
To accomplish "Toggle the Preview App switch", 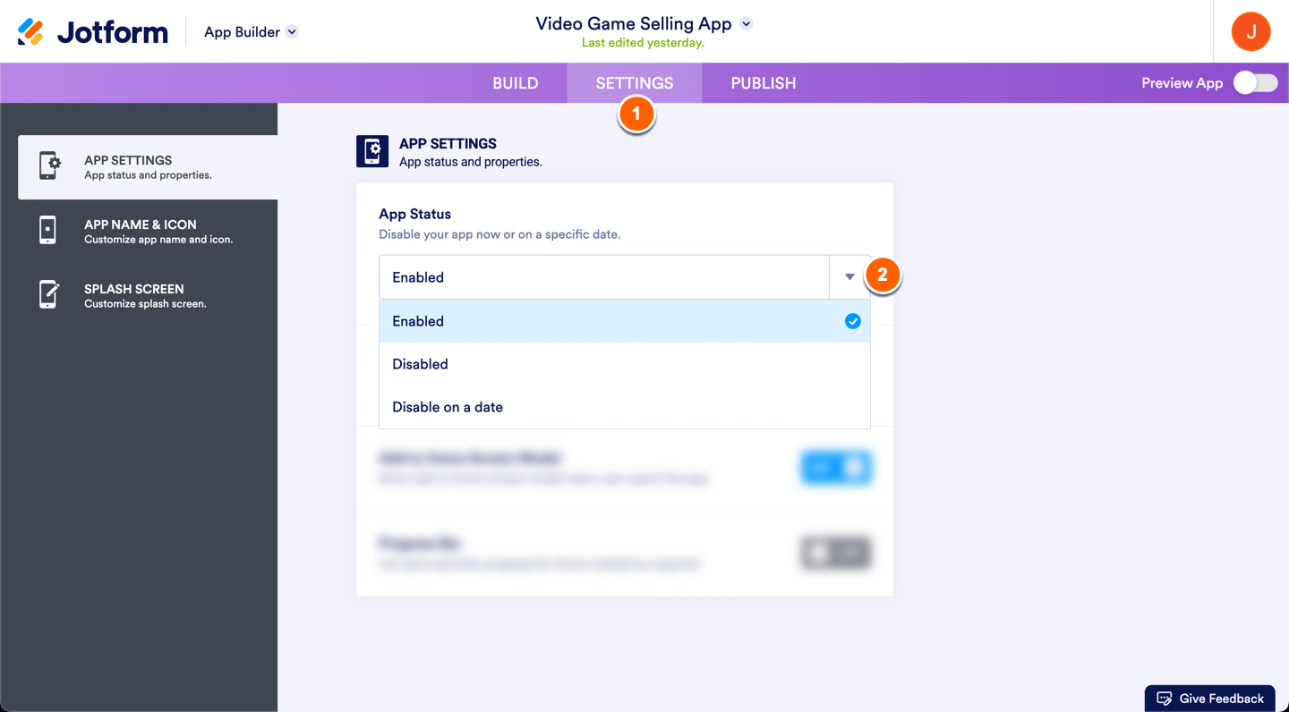I will tap(1255, 83).
